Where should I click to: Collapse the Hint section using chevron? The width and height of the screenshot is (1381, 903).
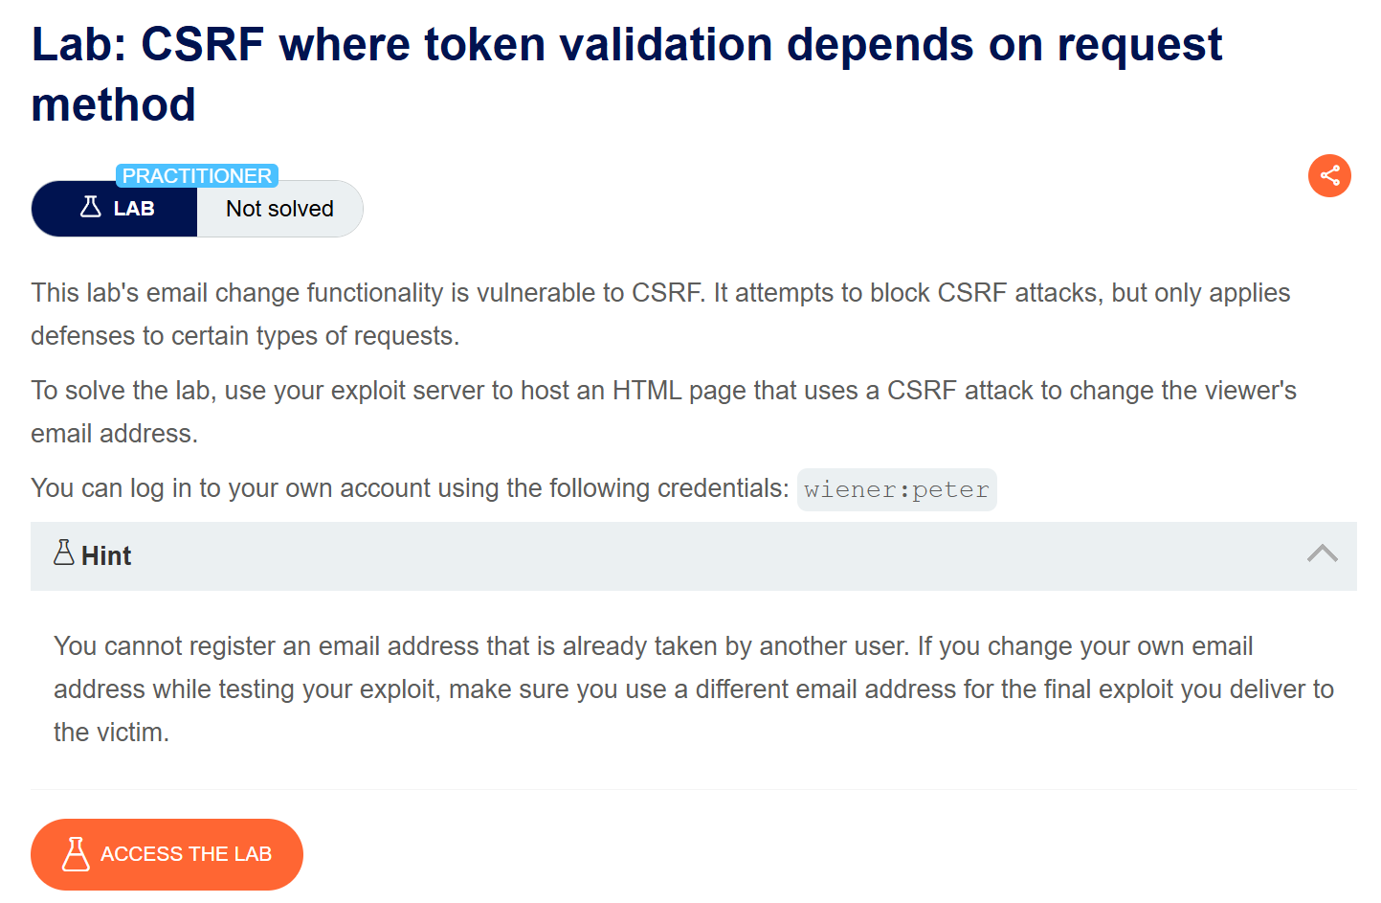coord(1322,554)
